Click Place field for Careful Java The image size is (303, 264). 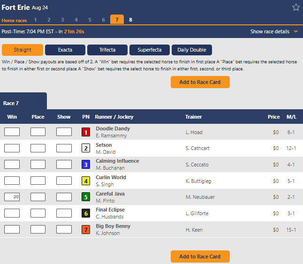pos(38,197)
